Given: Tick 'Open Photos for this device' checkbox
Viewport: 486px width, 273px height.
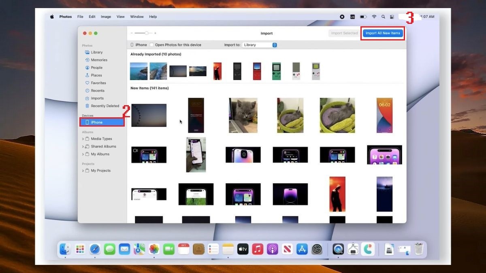Looking at the screenshot, I should [x=151, y=45].
